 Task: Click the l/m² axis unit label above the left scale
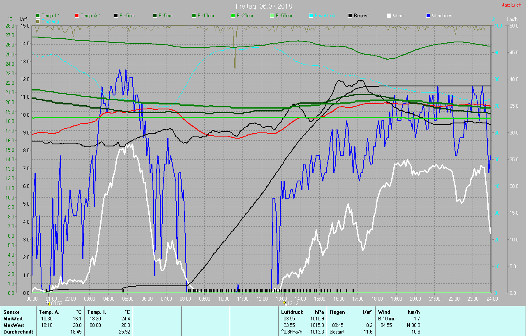tap(24, 19)
